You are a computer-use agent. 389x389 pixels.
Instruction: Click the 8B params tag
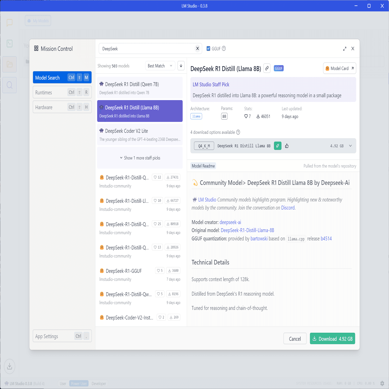224,116
